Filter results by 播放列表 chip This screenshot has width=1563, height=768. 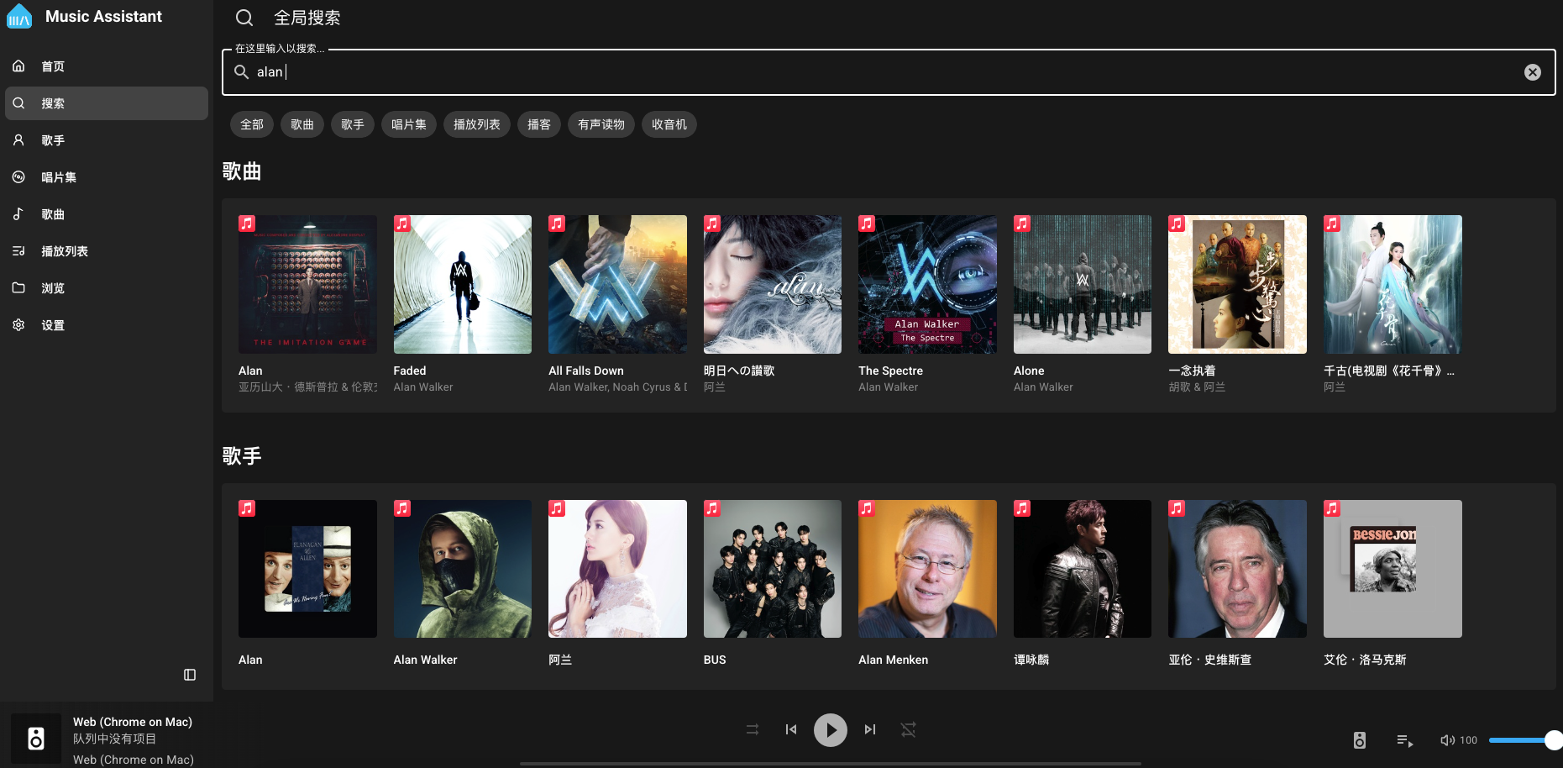tap(477, 124)
